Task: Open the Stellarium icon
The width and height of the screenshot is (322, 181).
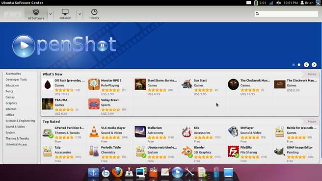Action: point(140,132)
